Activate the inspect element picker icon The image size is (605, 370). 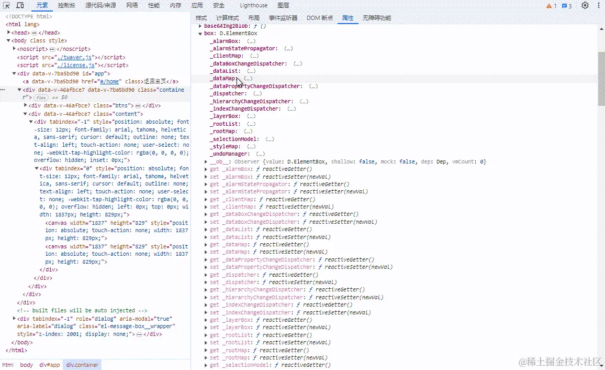7,5
